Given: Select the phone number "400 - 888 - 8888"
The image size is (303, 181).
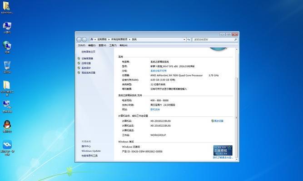Looking at the screenshot, I should (x=159, y=100).
